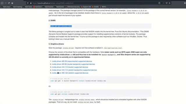Open nvidia-driver 418.113 (buster) link
The height and width of the screenshot is (104, 186).
click(70, 67)
